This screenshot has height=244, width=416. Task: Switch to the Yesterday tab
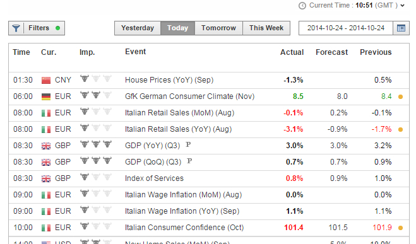(138, 28)
